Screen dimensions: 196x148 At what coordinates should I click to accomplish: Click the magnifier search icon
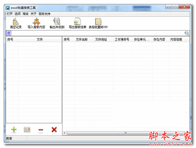click(187, 33)
